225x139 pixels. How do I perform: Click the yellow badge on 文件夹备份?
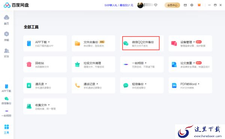pyautogui.click(x=102, y=42)
